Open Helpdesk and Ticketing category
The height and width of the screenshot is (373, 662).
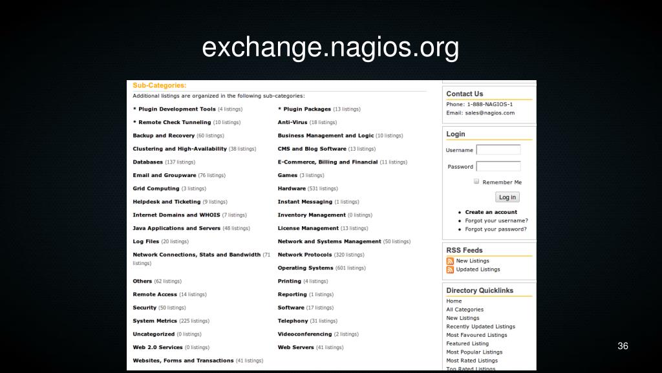[x=166, y=202]
